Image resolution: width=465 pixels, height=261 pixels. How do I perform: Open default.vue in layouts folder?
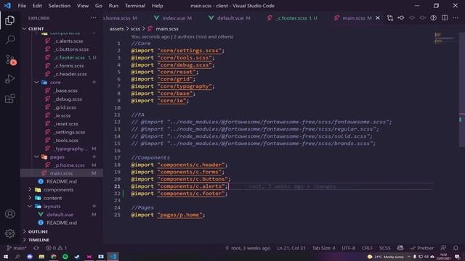(x=60, y=215)
